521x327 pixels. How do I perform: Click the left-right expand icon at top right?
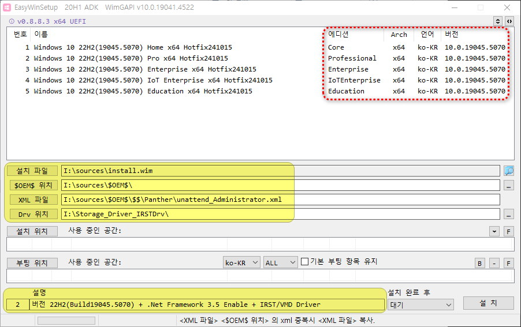click(509, 21)
